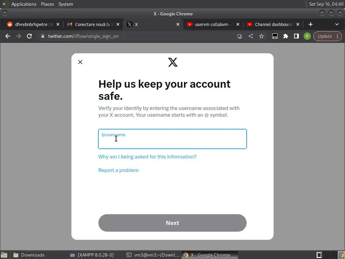
Task: Click the Chrome tray icon at bottom right
Action: [341, 255]
